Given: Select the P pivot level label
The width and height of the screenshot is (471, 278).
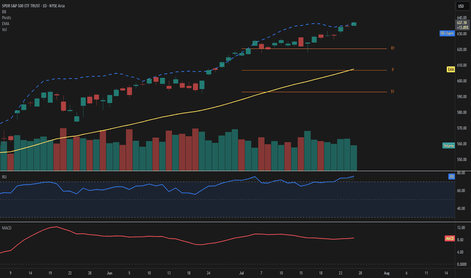Looking at the screenshot, I should pyautogui.click(x=393, y=70).
